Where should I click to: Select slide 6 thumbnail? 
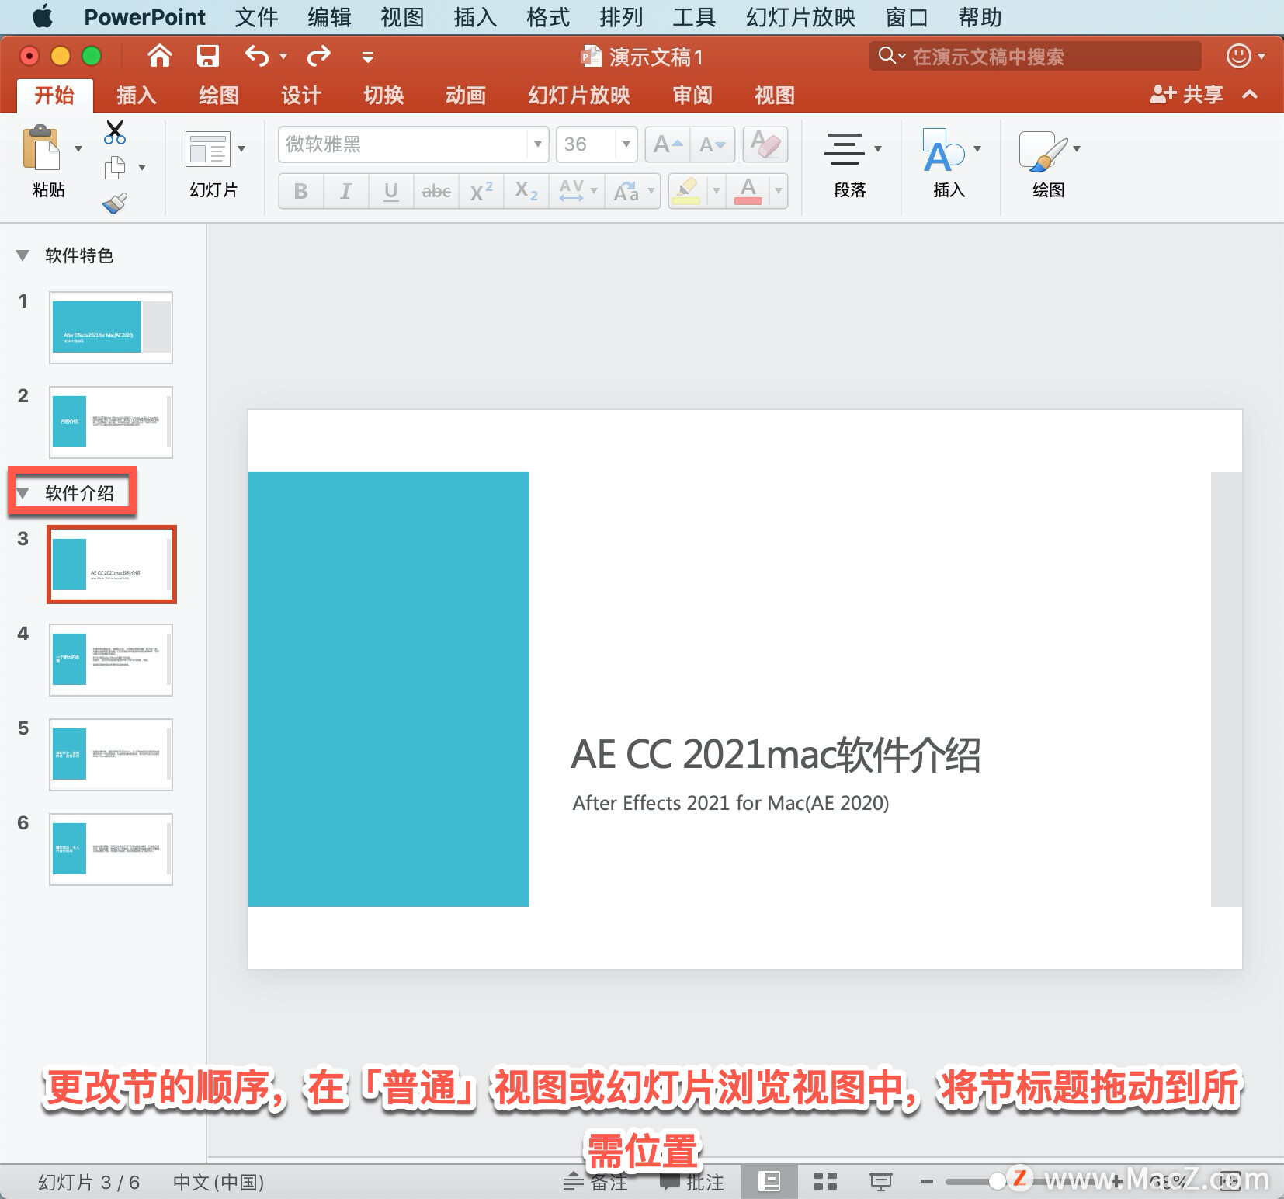click(x=111, y=850)
